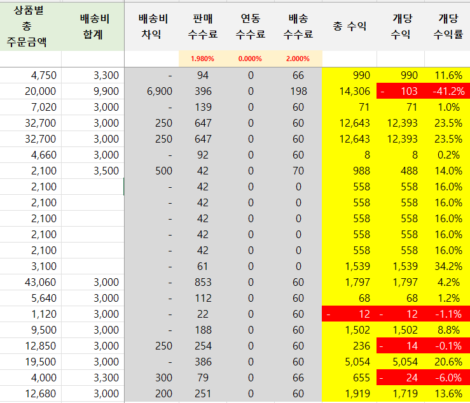The image size is (470, 403).
Task: Select the 판매 수수료 header cell
Action: point(203,26)
